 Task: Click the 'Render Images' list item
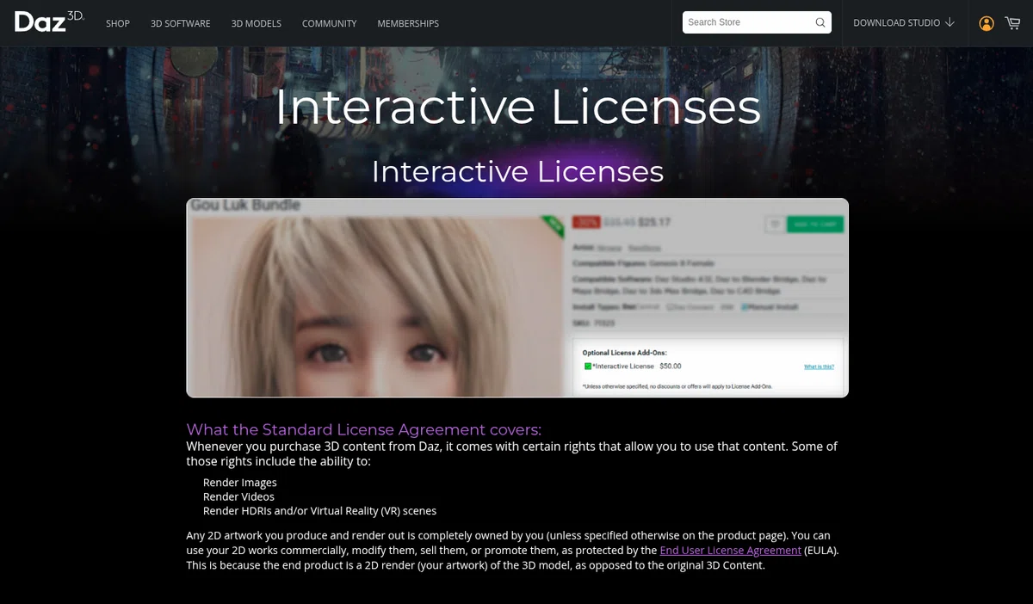(x=240, y=483)
